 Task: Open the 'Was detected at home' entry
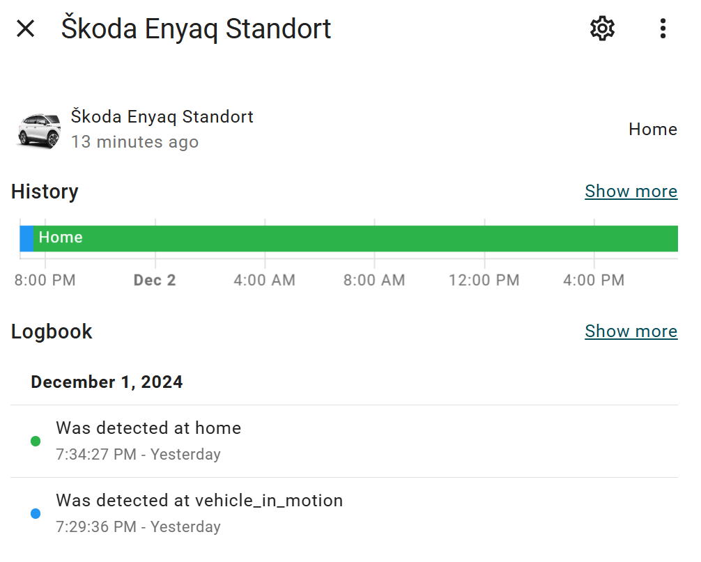[148, 428]
